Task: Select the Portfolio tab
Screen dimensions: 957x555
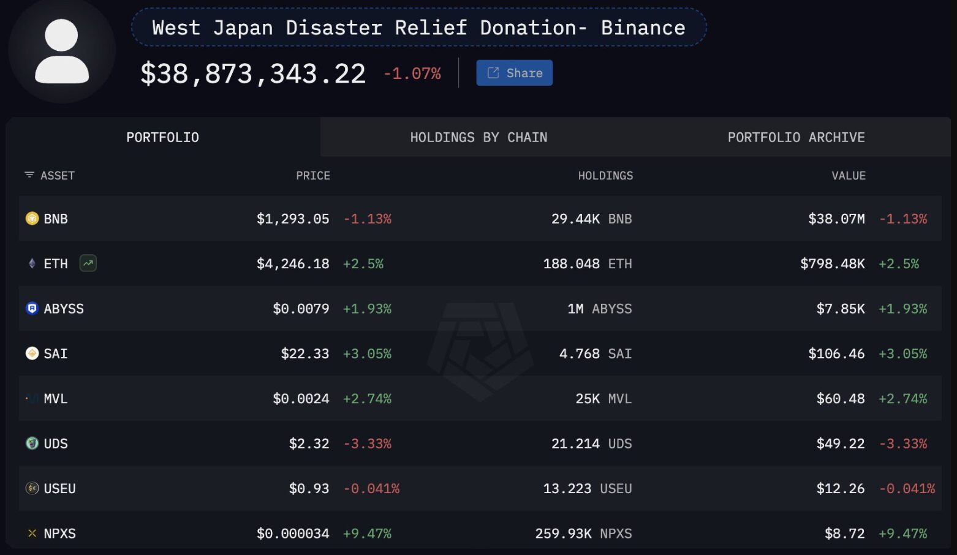Action: point(162,137)
